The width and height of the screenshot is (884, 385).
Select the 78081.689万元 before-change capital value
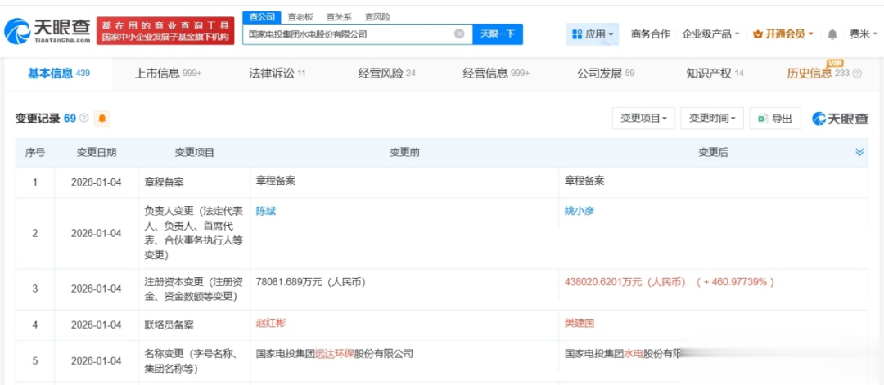coord(311,283)
